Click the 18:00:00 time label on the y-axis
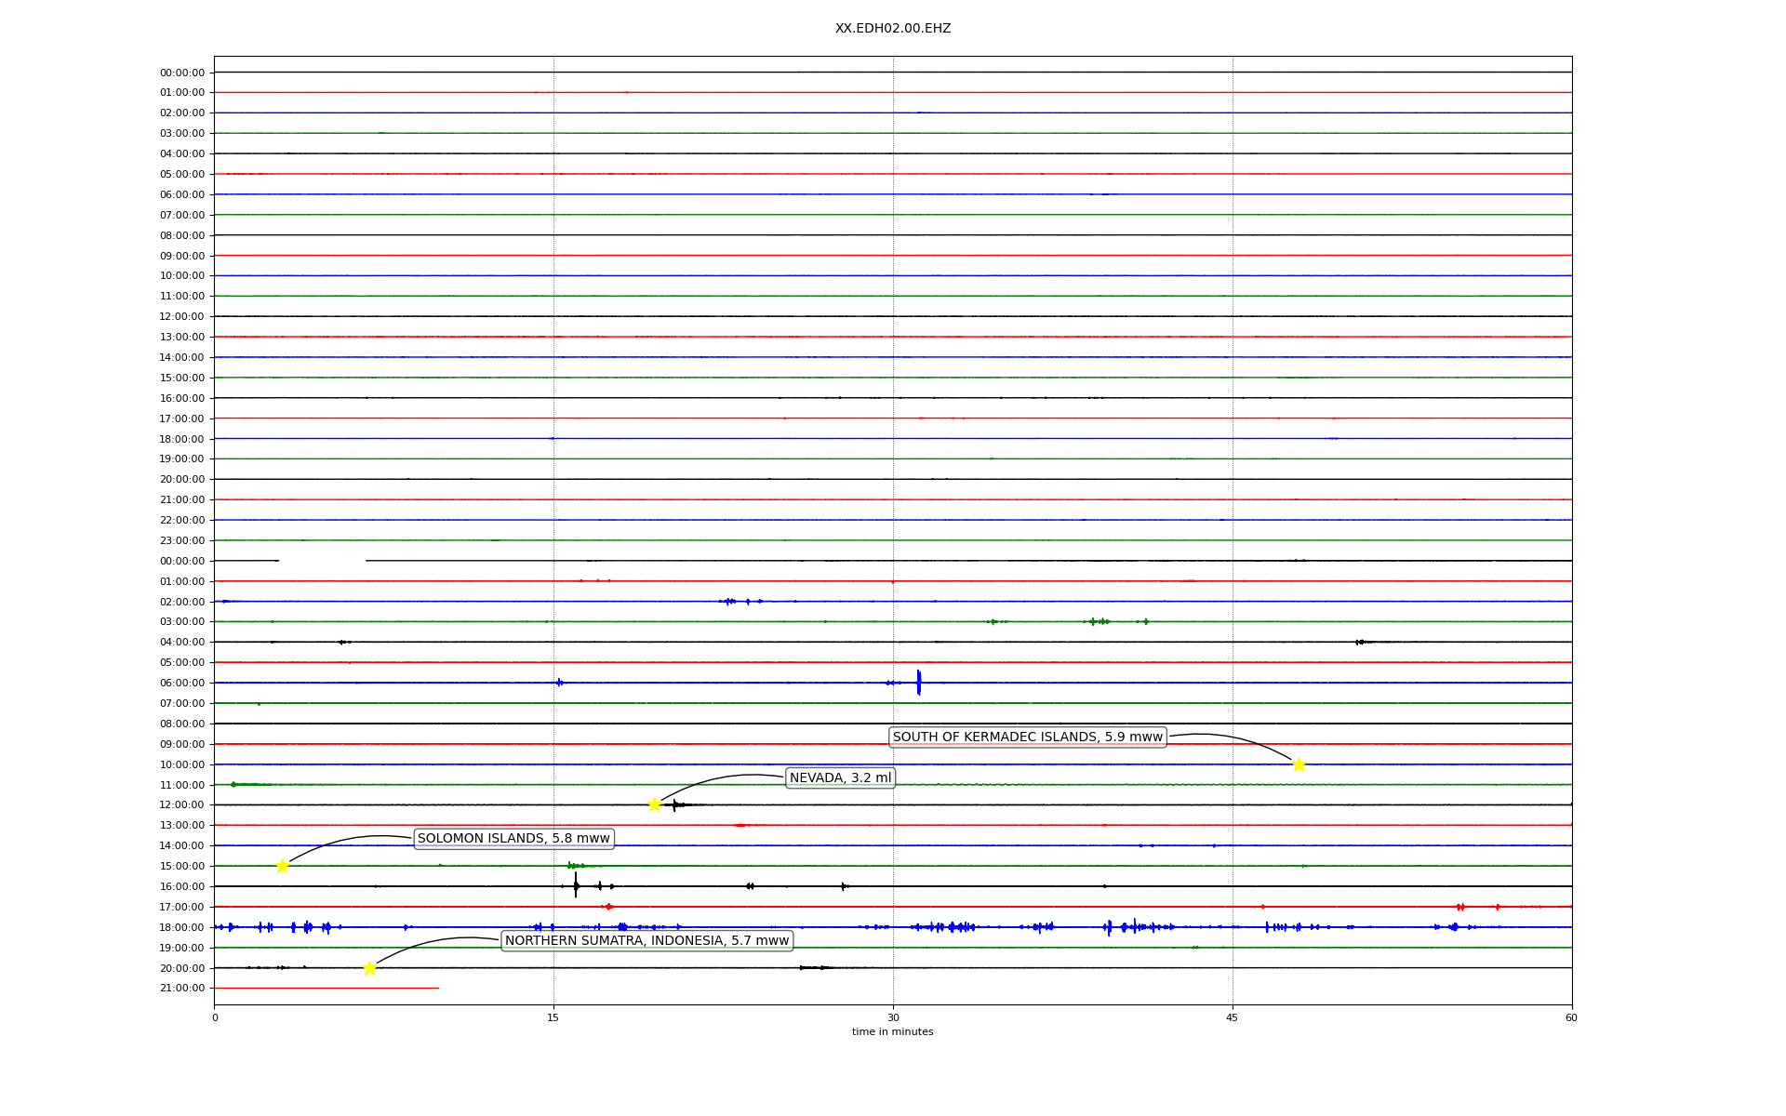The height and width of the screenshot is (1116, 1786). point(182,927)
